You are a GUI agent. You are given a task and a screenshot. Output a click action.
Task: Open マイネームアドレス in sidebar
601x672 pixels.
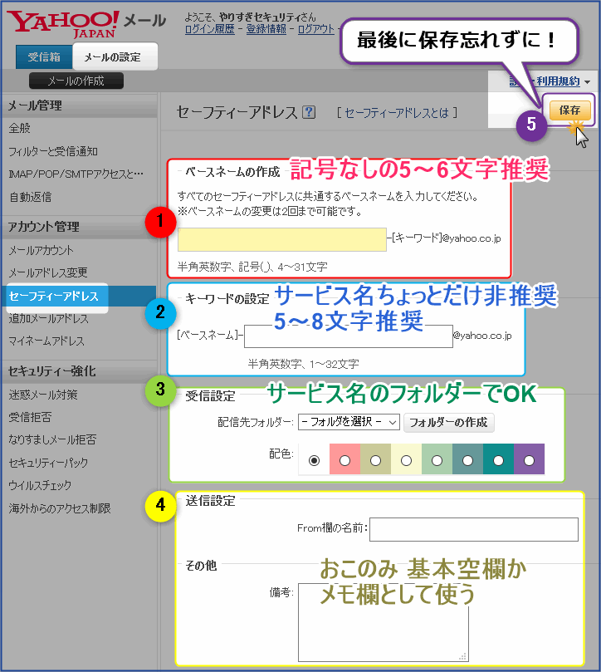pos(46,341)
